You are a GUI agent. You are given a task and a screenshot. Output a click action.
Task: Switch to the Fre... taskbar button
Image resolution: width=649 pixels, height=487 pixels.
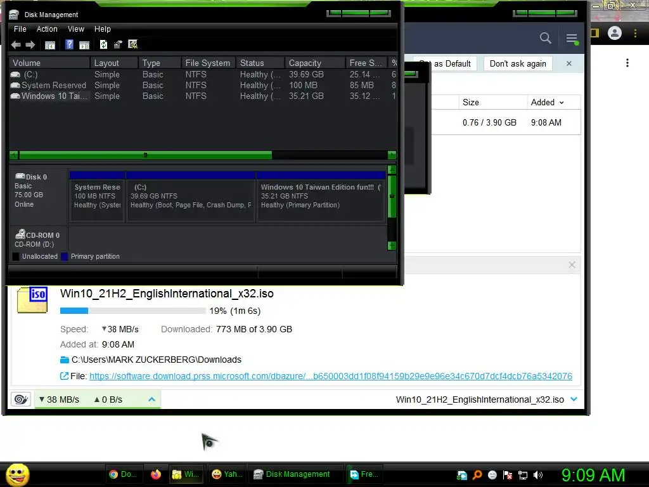pos(364,474)
